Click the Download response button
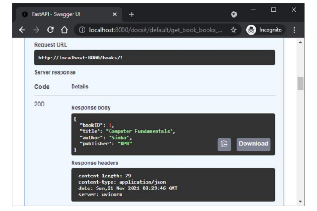 253,144
